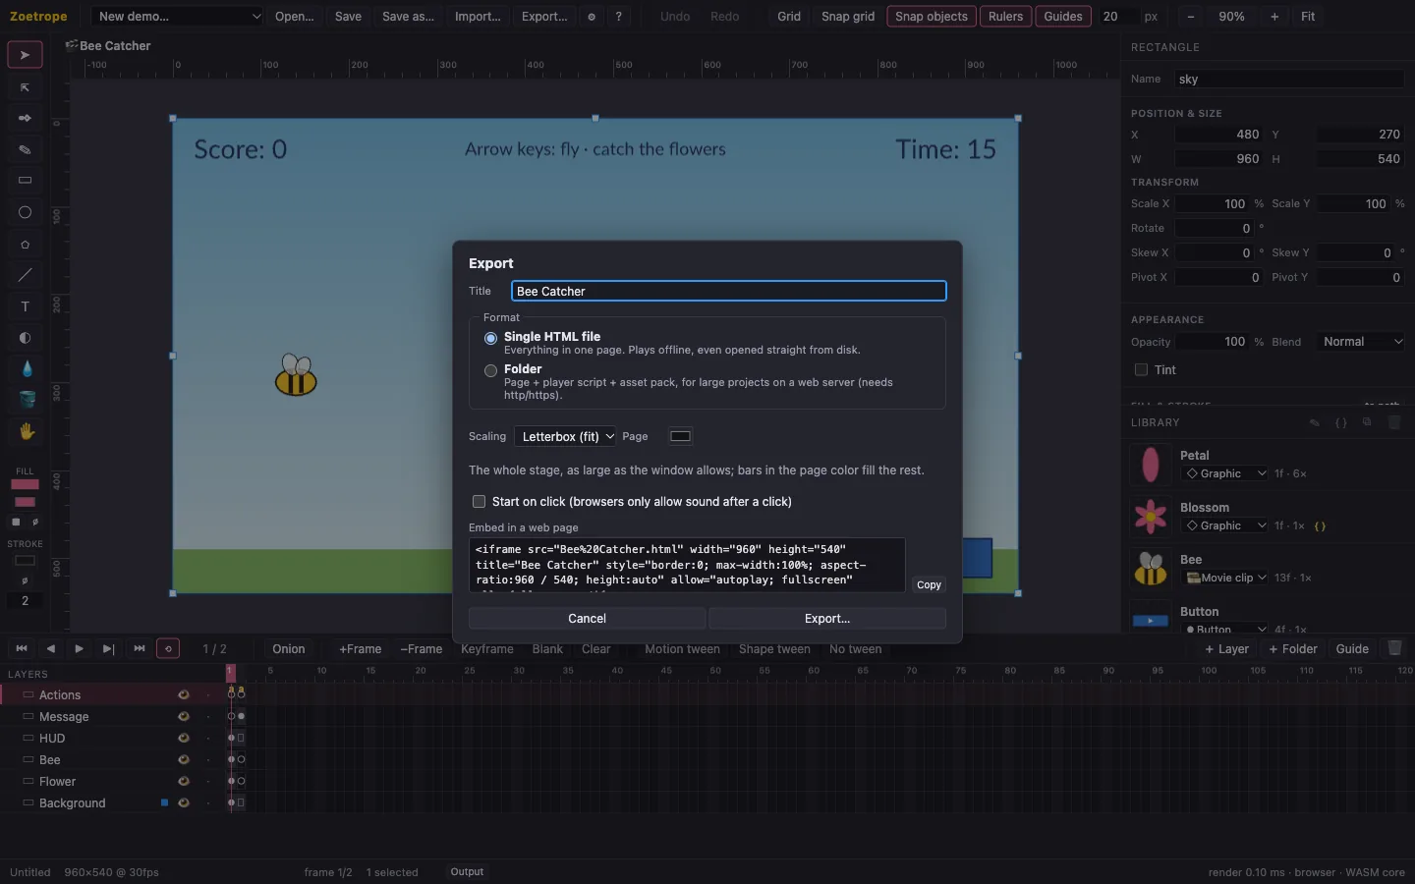1415x884 pixels.
Task: Enable the Start on click checkbox
Action: tap(479, 501)
